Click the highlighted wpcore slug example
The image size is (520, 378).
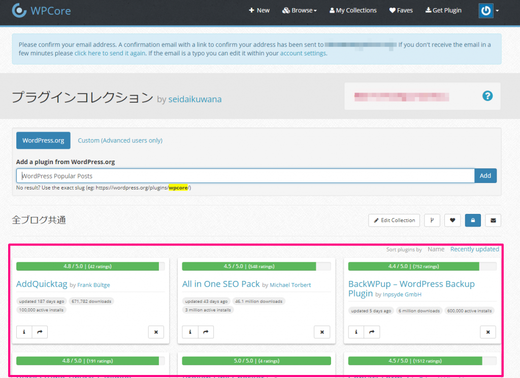coord(178,188)
